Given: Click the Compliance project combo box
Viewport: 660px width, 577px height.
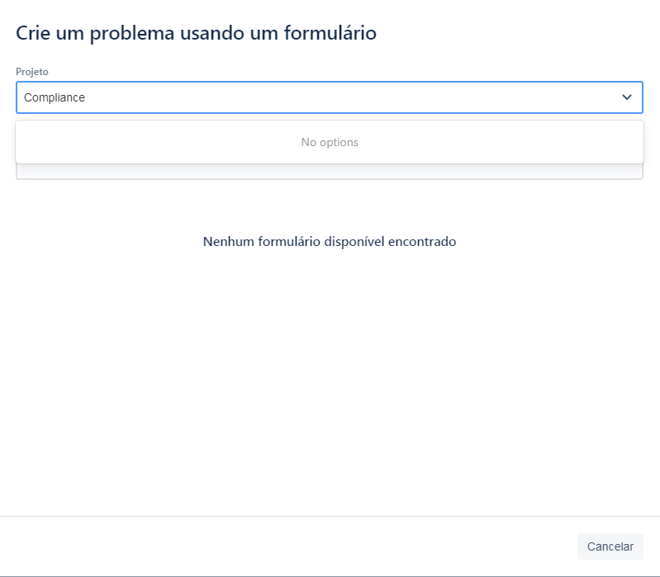Looking at the screenshot, I should (x=329, y=97).
